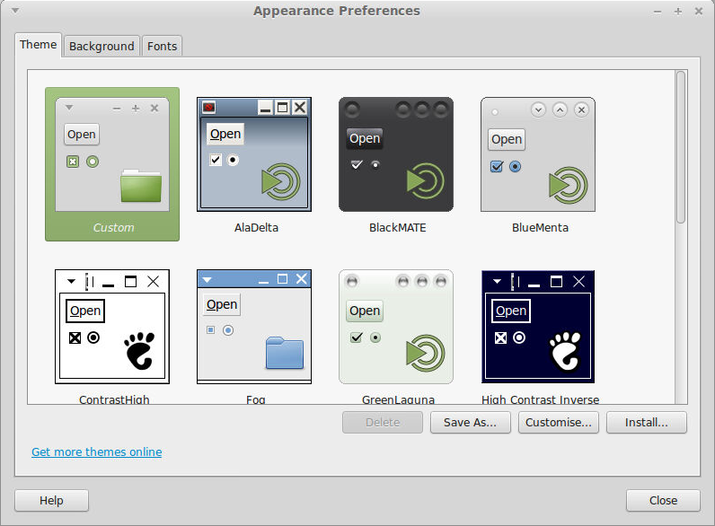Click the MATE logo in GreenLaguna preview
Image resolution: width=715 pixels, height=526 pixels.
click(425, 354)
